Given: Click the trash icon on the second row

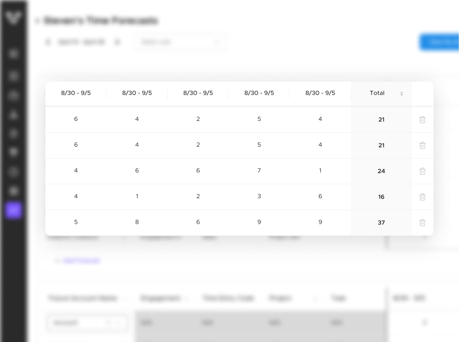Looking at the screenshot, I should pos(422,146).
